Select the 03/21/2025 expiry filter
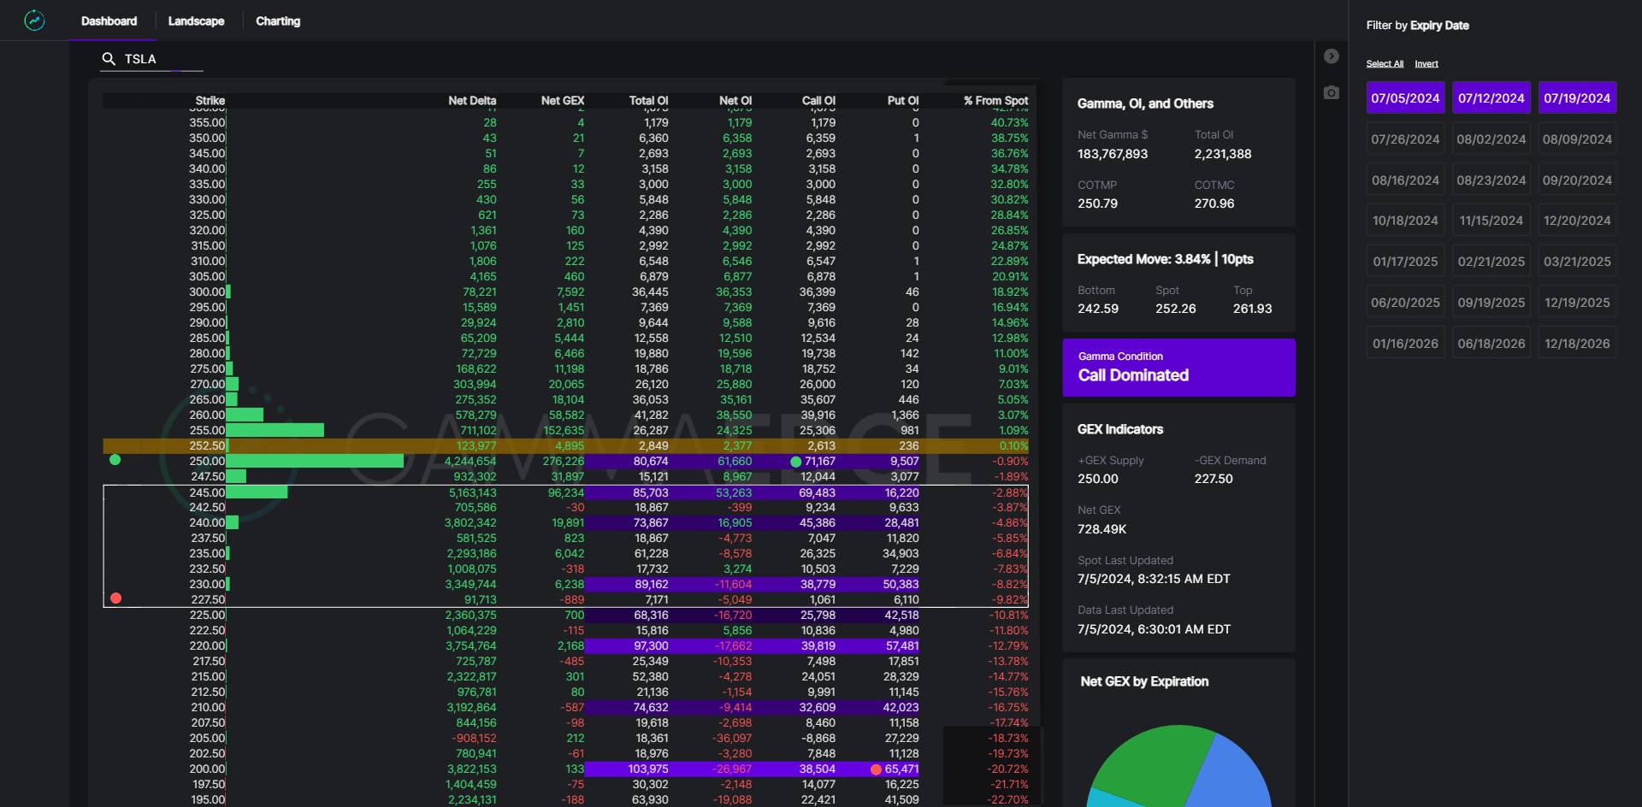 (1577, 262)
